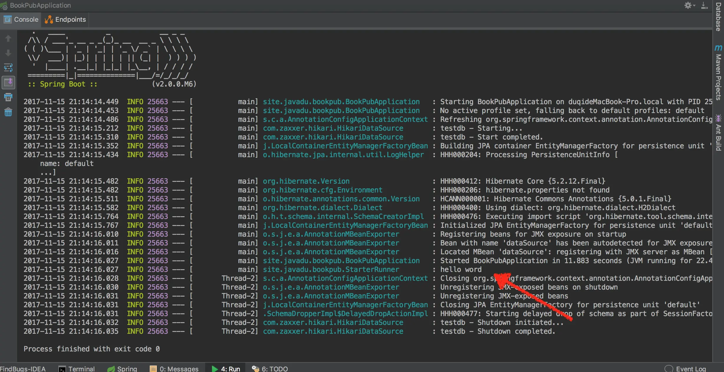Click the Print console output icon
This screenshot has width=724, height=372.
(8, 97)
